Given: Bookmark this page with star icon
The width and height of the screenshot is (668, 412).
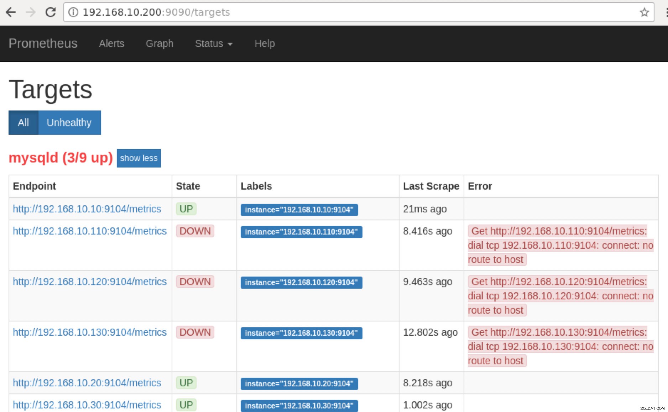Looking at the screenshot, I should [644, 12].
